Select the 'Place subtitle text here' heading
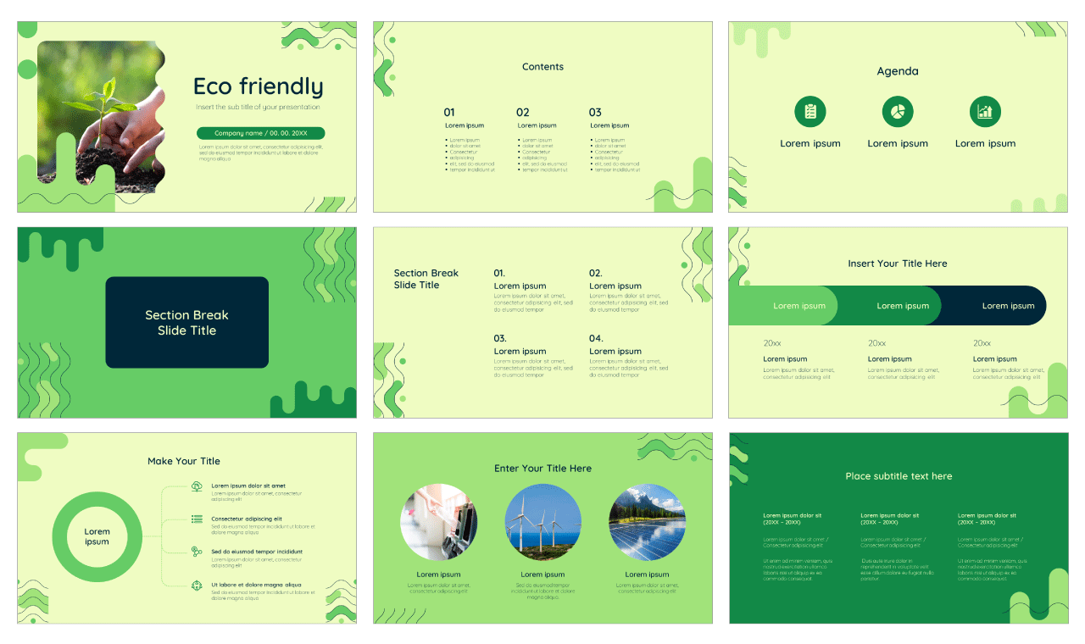 [899, 476]
